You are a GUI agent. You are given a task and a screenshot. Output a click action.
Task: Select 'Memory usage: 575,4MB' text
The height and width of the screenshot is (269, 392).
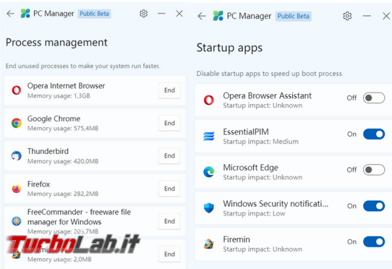pyautogui.click(x=63, y=128)
